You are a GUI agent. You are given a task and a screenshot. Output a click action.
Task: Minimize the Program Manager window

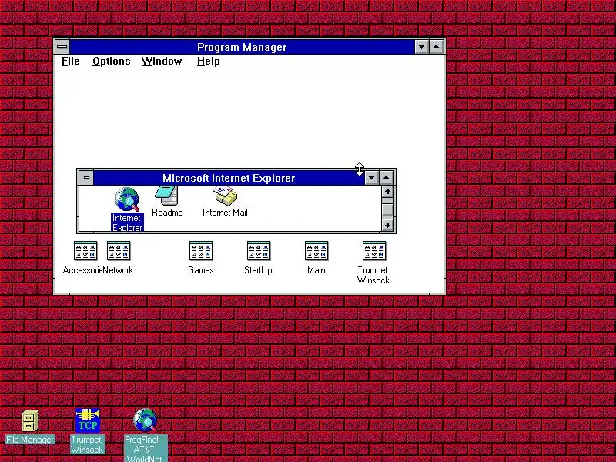point(421,47)
